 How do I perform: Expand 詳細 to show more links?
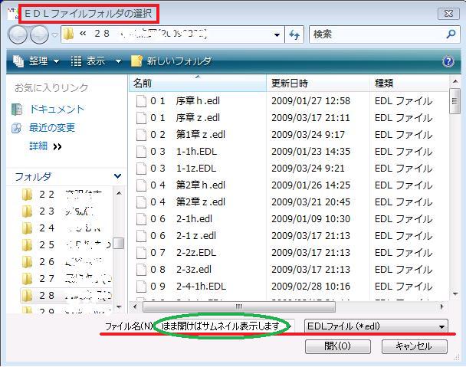(45, 146)
